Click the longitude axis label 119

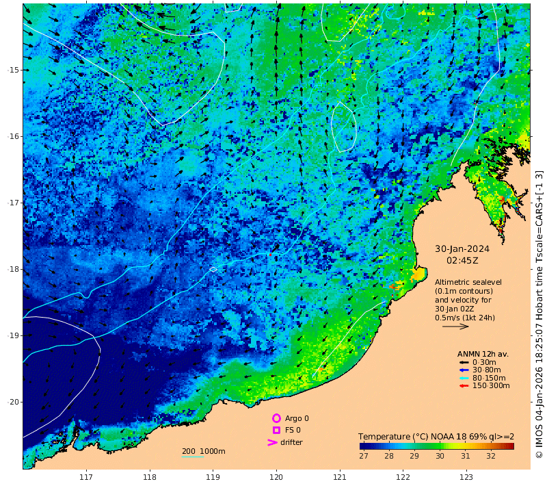[x=213, y=477]
